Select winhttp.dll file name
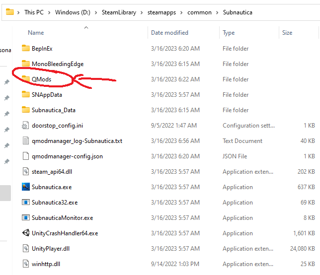320x275 pixels. 46,264
